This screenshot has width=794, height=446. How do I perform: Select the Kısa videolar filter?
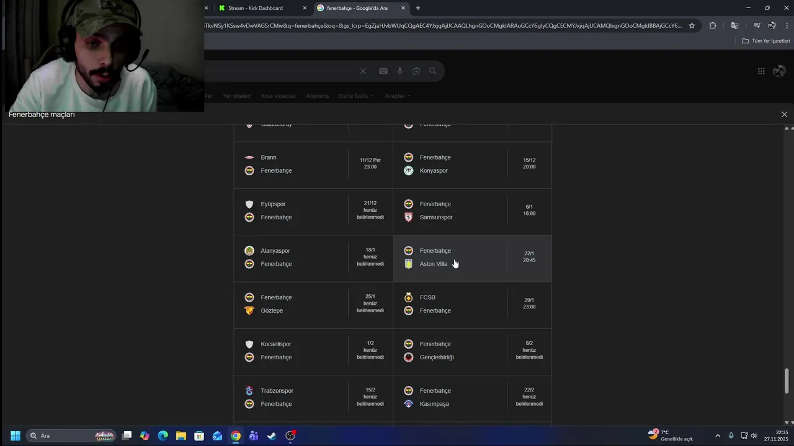point(278,96)
